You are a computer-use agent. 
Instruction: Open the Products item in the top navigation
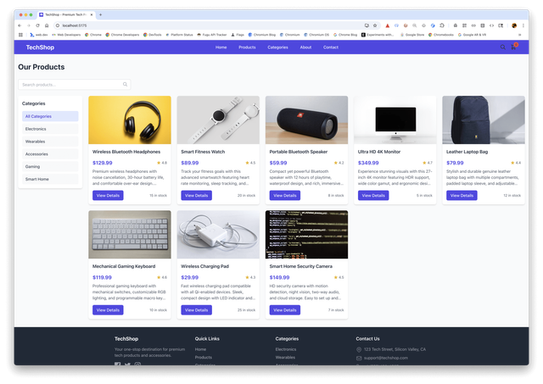coord(247,47)
